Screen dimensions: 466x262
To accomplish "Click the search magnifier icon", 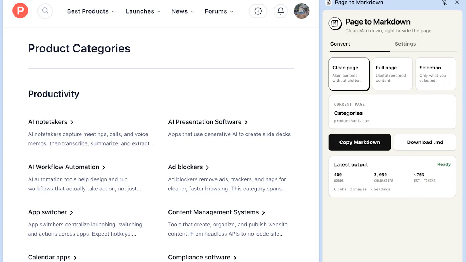I will 45,11.
